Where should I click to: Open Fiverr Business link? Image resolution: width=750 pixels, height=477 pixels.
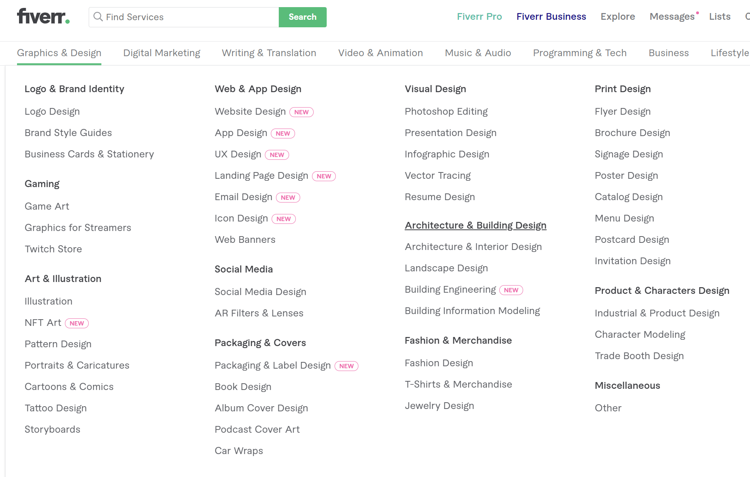551,17
